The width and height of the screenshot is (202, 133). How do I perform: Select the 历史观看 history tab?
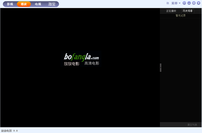(188, 11)
